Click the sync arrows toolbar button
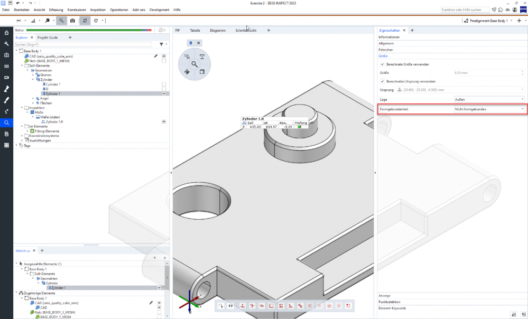528x319 pixels. pyautogui.click(x=84, y=21)
